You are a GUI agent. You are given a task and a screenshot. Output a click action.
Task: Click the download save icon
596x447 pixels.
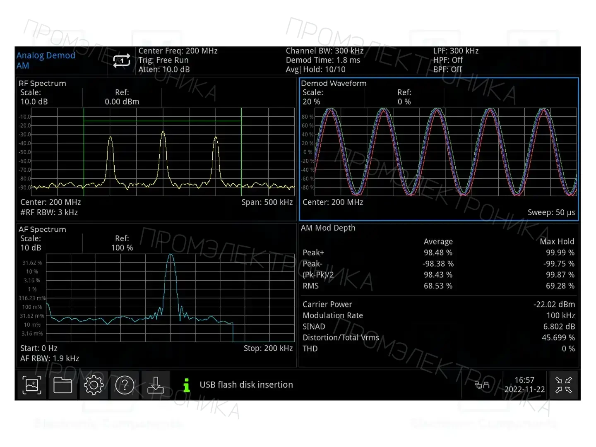click(x=156, y=385)
